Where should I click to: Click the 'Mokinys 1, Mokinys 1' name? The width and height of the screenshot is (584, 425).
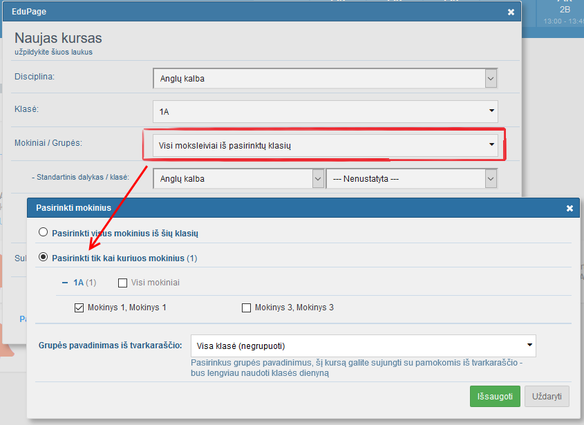127,308
